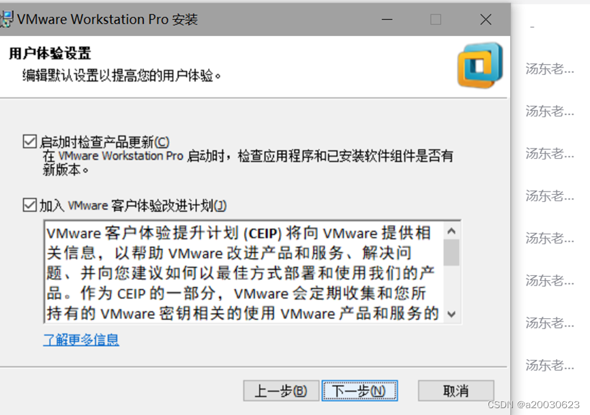
Task: Select the topmost 汤东老... entry in the right list
Action: click(x=549, y=69)
